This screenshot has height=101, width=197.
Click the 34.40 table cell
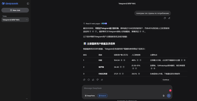click(116, 67)
